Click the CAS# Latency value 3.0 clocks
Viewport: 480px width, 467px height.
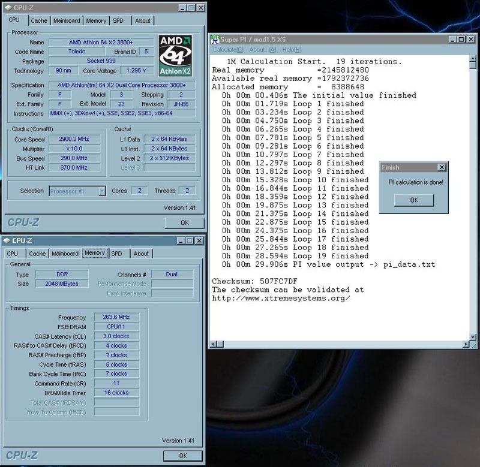coord(116,336)
